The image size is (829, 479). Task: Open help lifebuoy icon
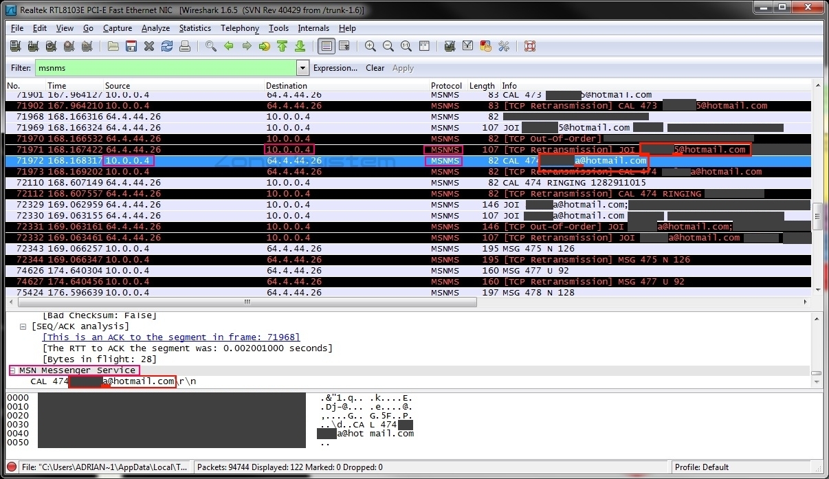pyautogui.click(x=530, y=46)
